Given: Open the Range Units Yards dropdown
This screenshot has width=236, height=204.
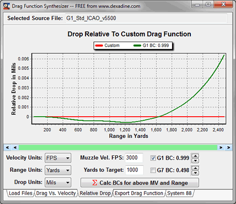Looking at the screenshot, I should click(x=58, y=170).
